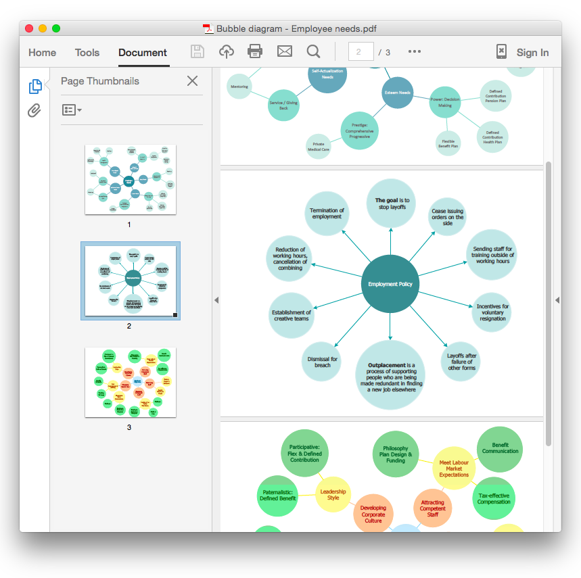Click 'Participative: Flex & Defined Contribution' bubble

[x=304, y=453]
